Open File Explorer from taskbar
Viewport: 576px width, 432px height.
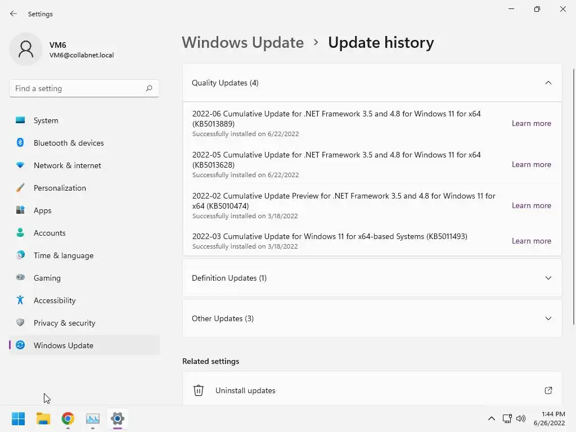pyautogui.click(x=43, y=418)
